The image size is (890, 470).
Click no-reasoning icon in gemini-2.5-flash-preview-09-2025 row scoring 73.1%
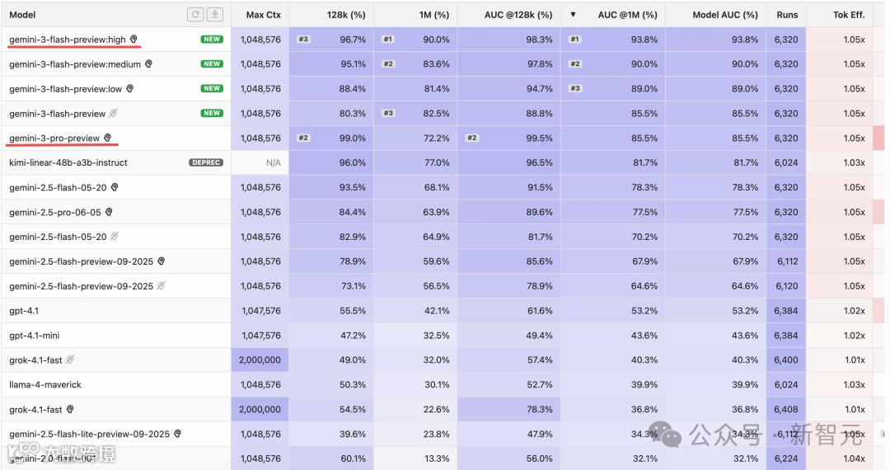(x=162, y=285)
